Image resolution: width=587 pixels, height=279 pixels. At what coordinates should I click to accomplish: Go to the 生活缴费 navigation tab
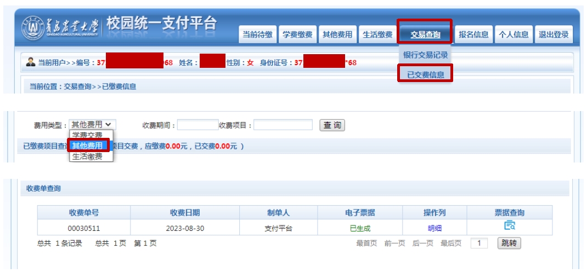(x=377, y=34)
